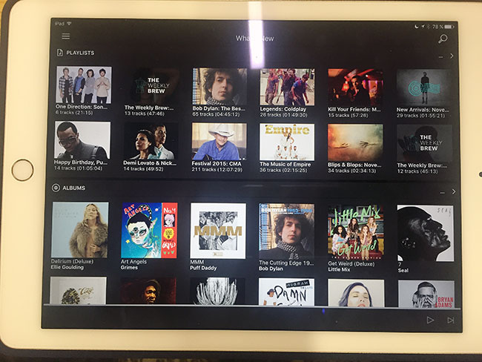The image size is (482, 362).
Task: Open Bob Dylan: The Best playlist cover
Action: coord(219,87)
